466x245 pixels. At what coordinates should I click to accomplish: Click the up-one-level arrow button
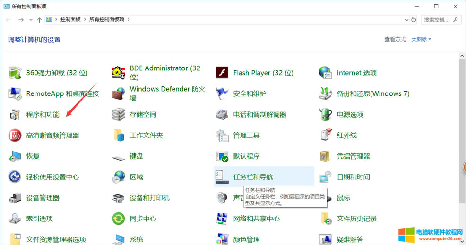pos(39,20)
